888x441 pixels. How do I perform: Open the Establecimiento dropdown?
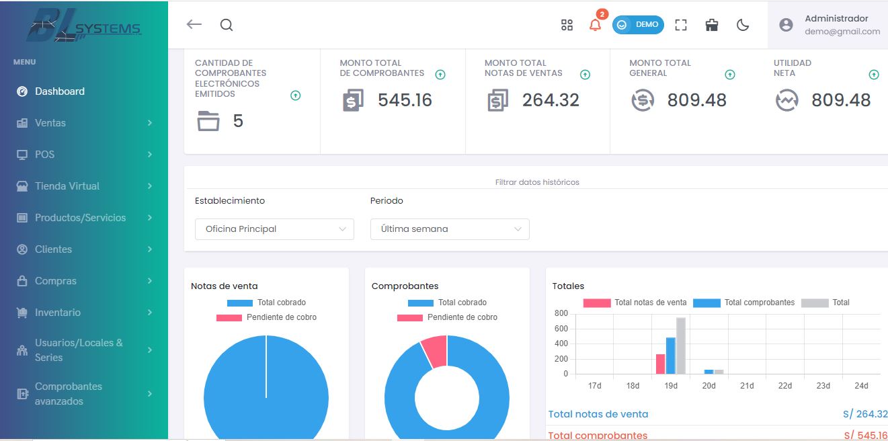click(274, 229)
